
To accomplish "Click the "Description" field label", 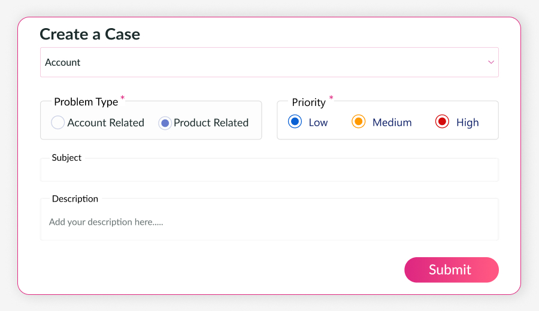I will 75,199.
